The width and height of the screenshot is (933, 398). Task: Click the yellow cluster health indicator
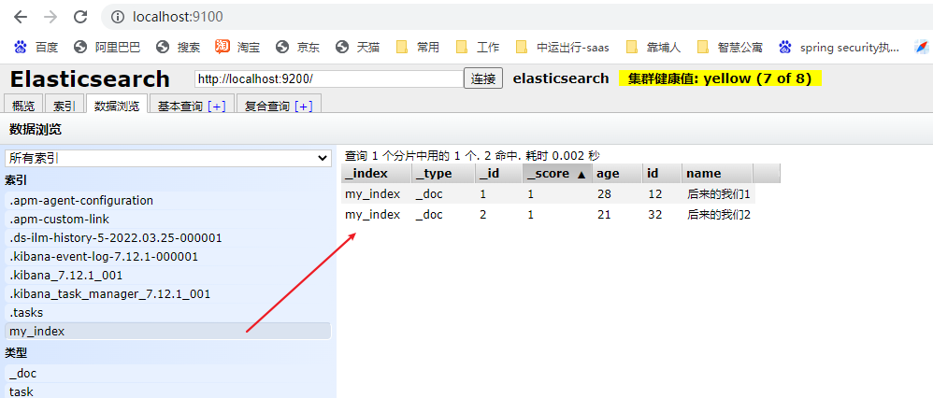[x=720, y=78]
